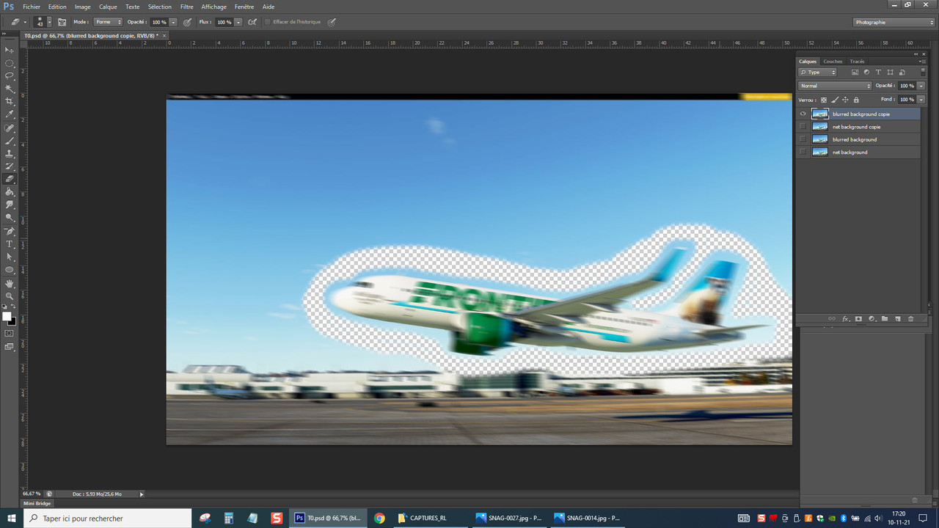
Task: Open the layer filter 'Type' dropdown
Action: pyautogui.click(x=818, y=73)
